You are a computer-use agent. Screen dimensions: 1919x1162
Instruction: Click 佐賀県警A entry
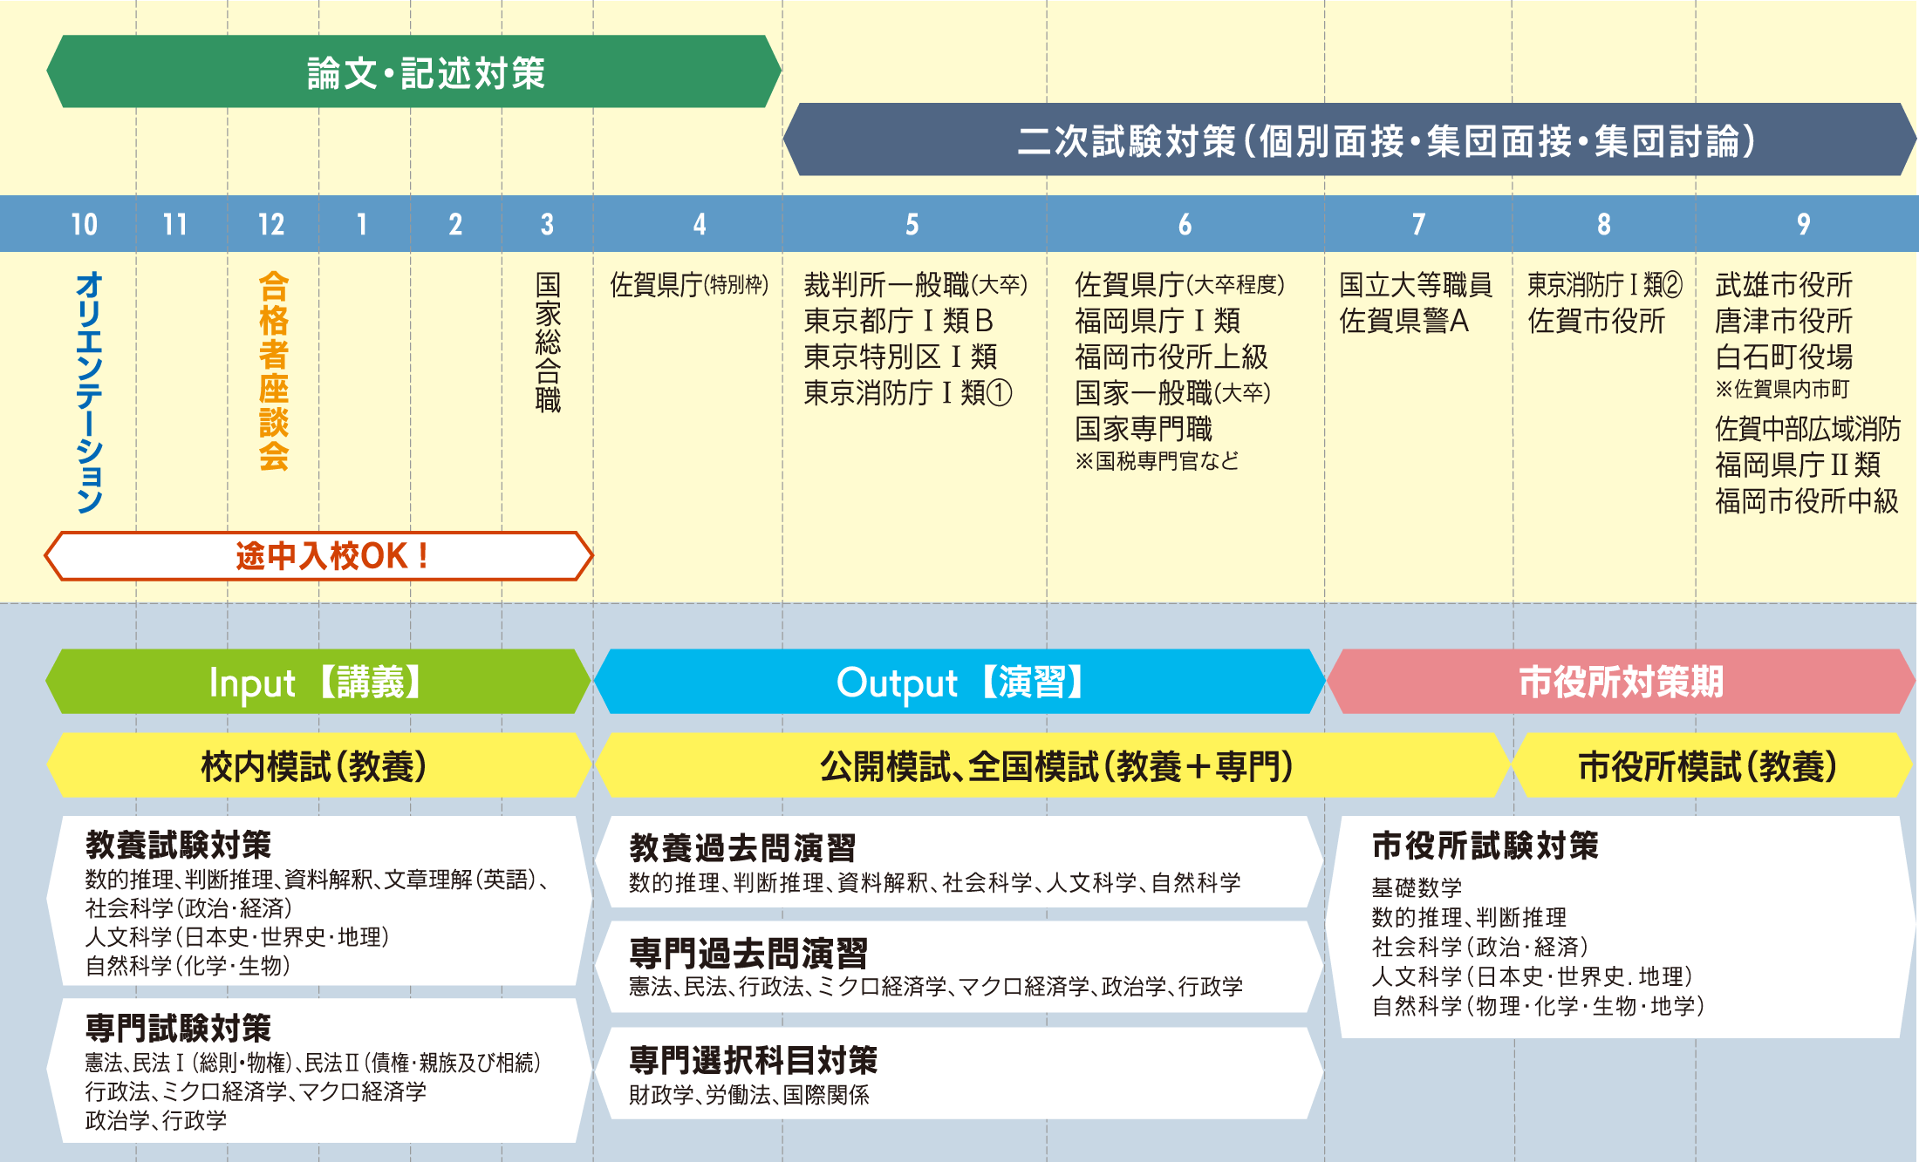[x=1404, y=321]
